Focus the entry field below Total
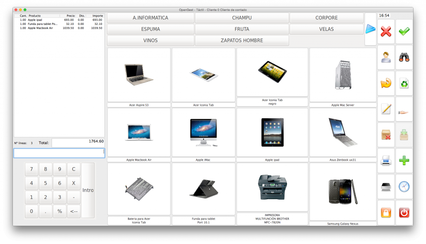The image size is (426, 244). tap(59, 153)
